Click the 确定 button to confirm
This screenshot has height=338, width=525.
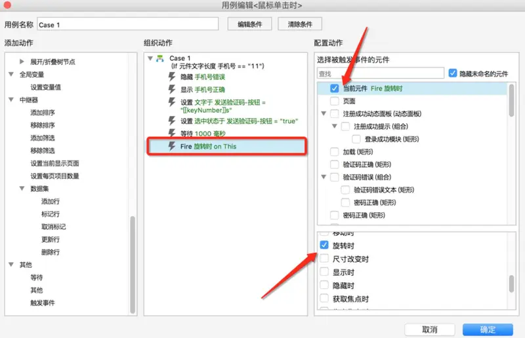(488, 329)
